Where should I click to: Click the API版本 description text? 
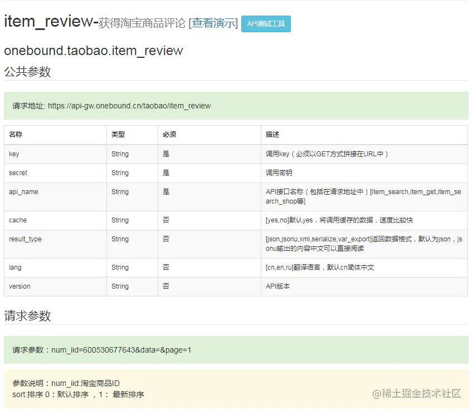pyautogui.click(x=277, y=286)
